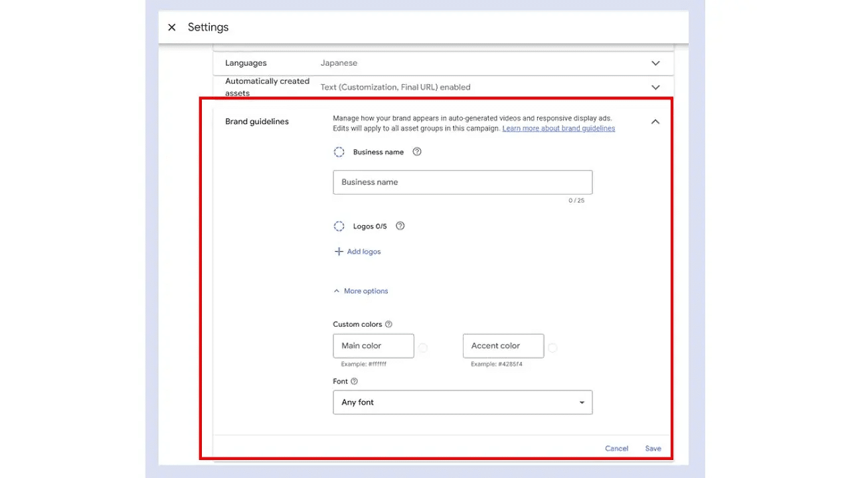Click the plus icon for Add logos
The height and width of the screenshot is (478, 850).
tap(339, 252)
